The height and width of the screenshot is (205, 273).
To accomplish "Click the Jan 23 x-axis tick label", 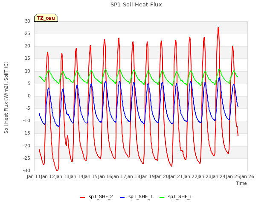I will click(204, 176).
